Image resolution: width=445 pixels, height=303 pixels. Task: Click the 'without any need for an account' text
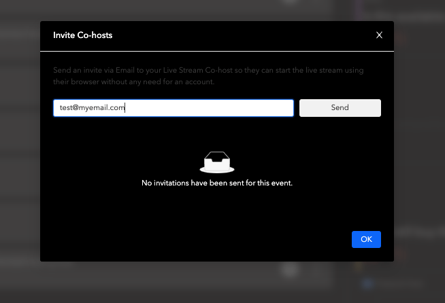137,82
